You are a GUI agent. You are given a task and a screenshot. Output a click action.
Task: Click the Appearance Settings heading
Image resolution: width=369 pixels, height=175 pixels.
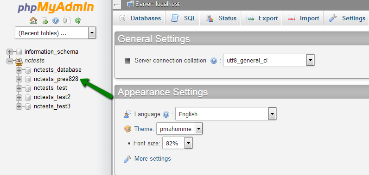click(x=163, y=92)
